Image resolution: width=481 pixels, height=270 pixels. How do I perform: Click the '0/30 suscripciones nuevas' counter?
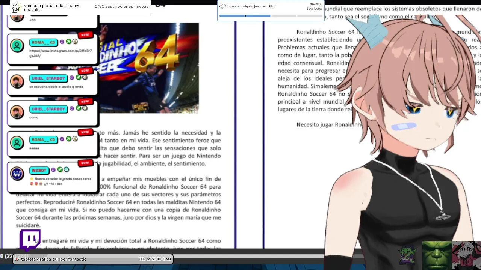[121, 6]
